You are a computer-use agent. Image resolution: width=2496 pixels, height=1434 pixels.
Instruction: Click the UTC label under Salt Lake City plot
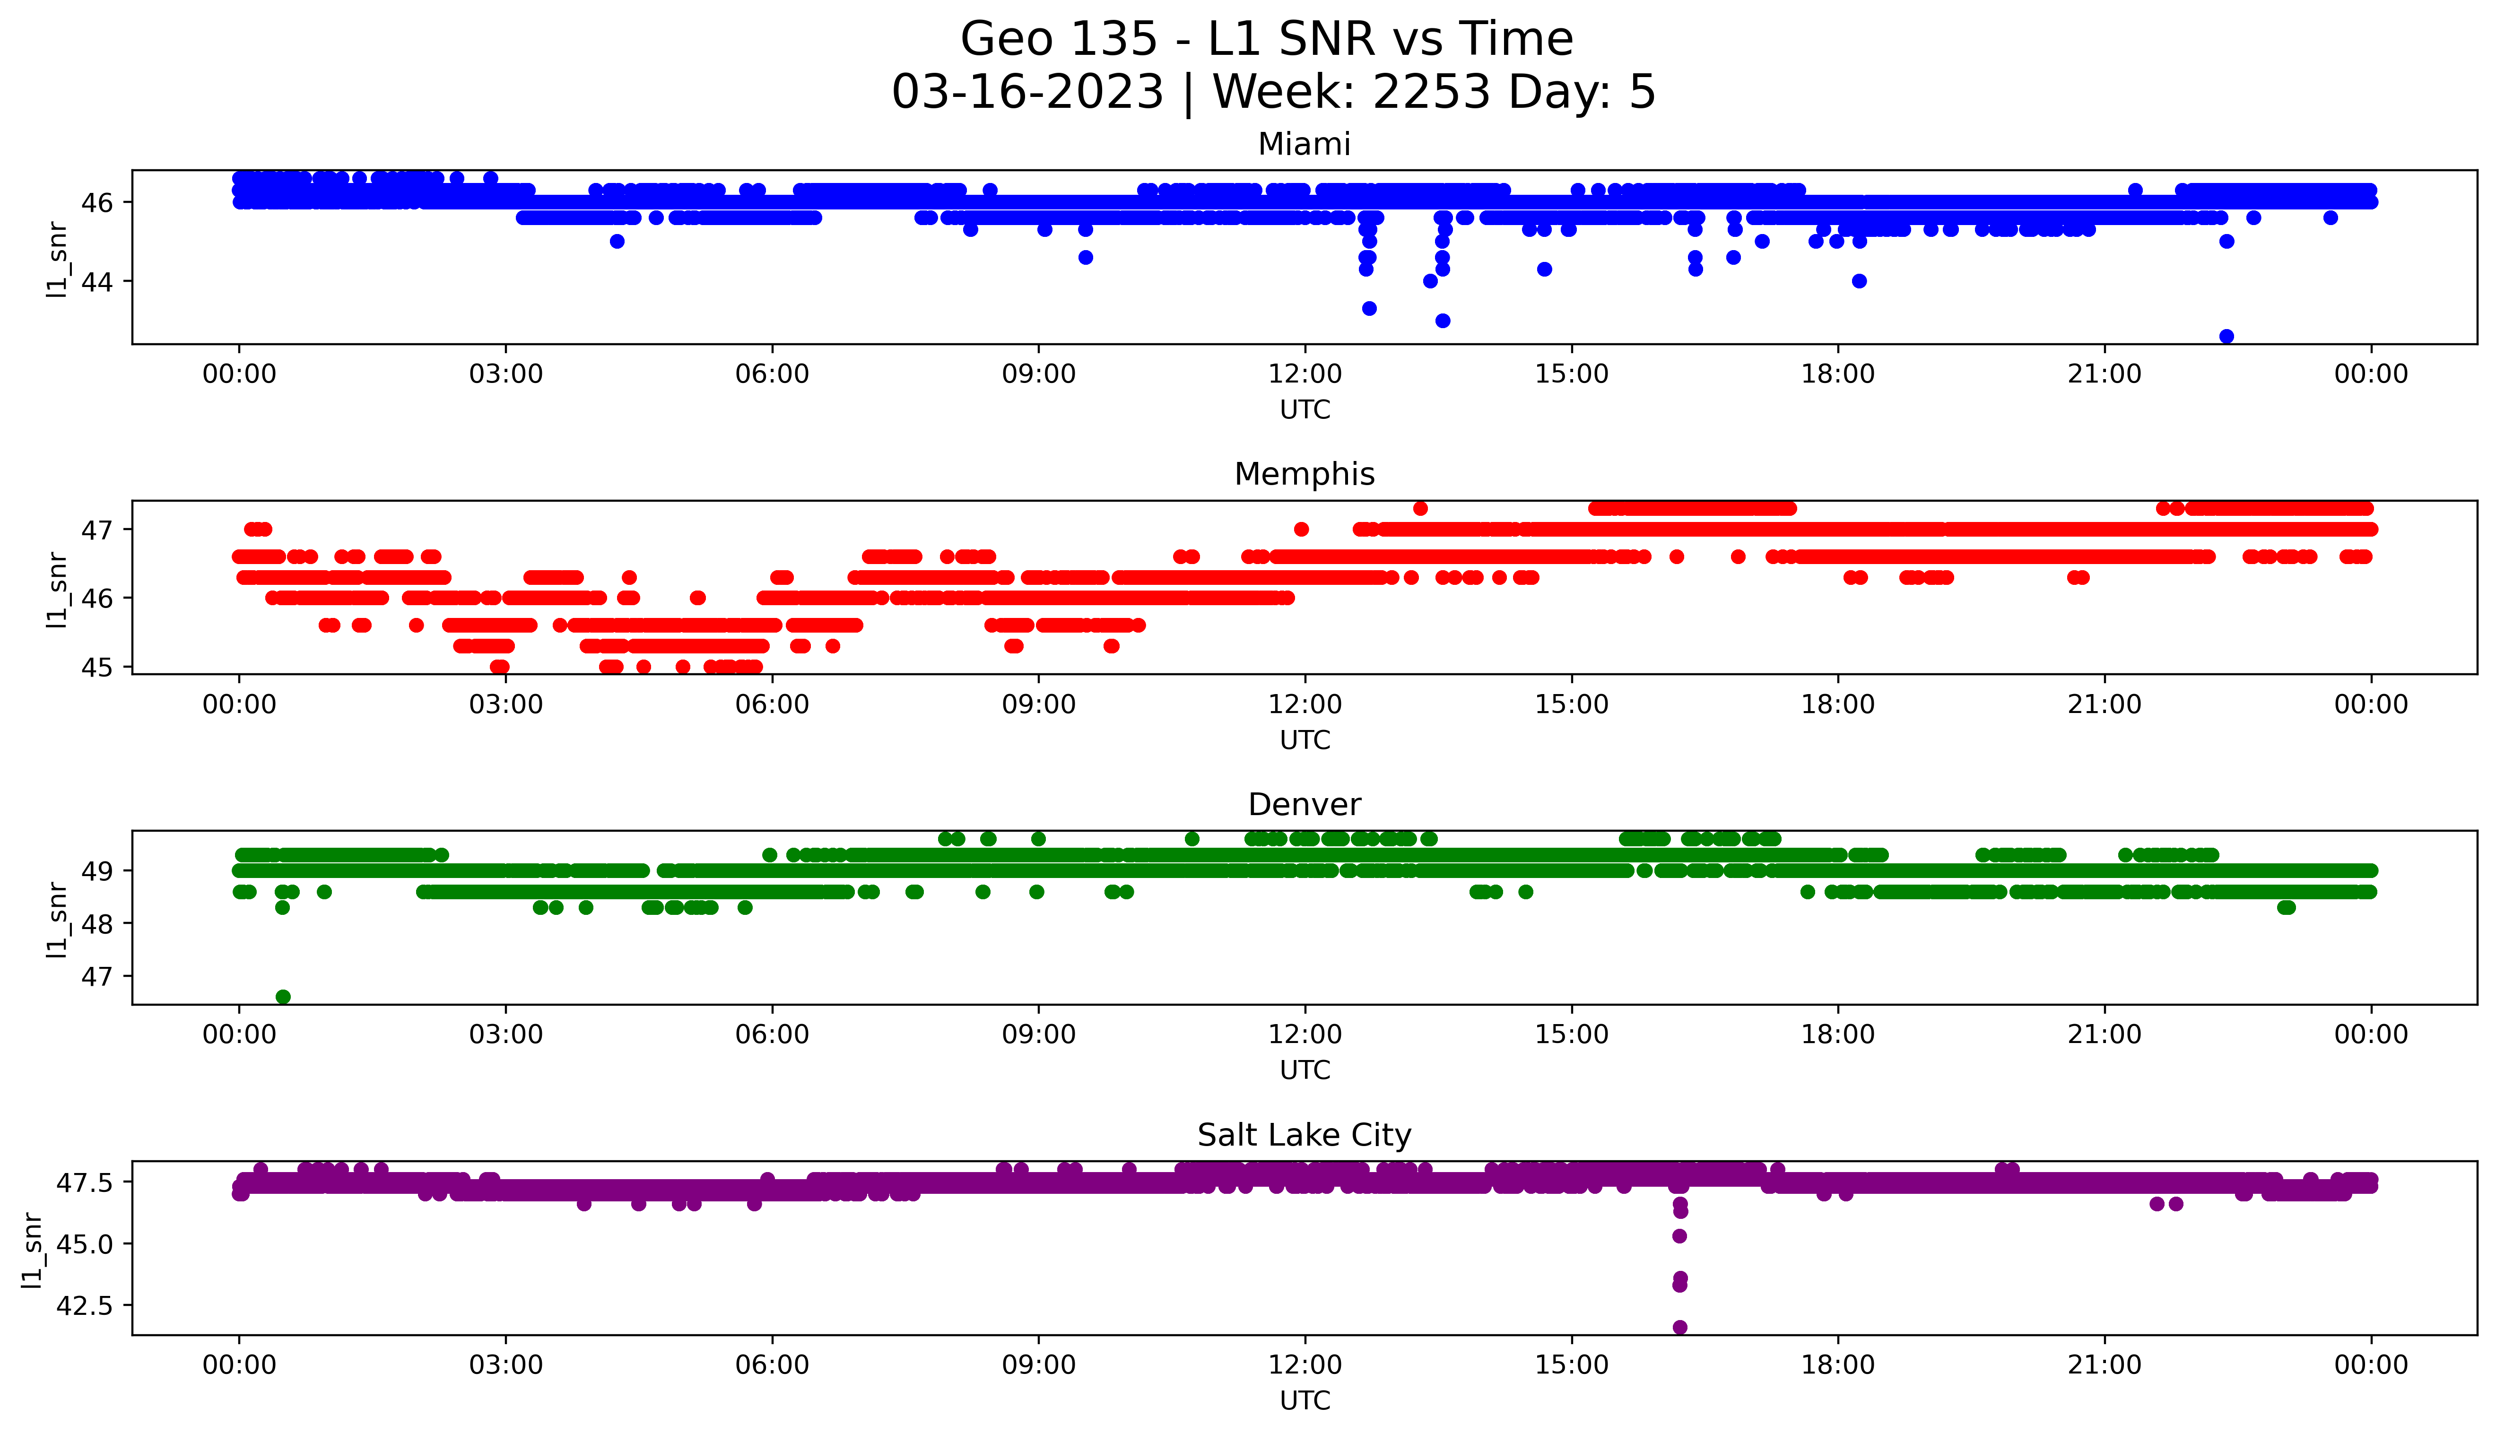(1305, 1400)
